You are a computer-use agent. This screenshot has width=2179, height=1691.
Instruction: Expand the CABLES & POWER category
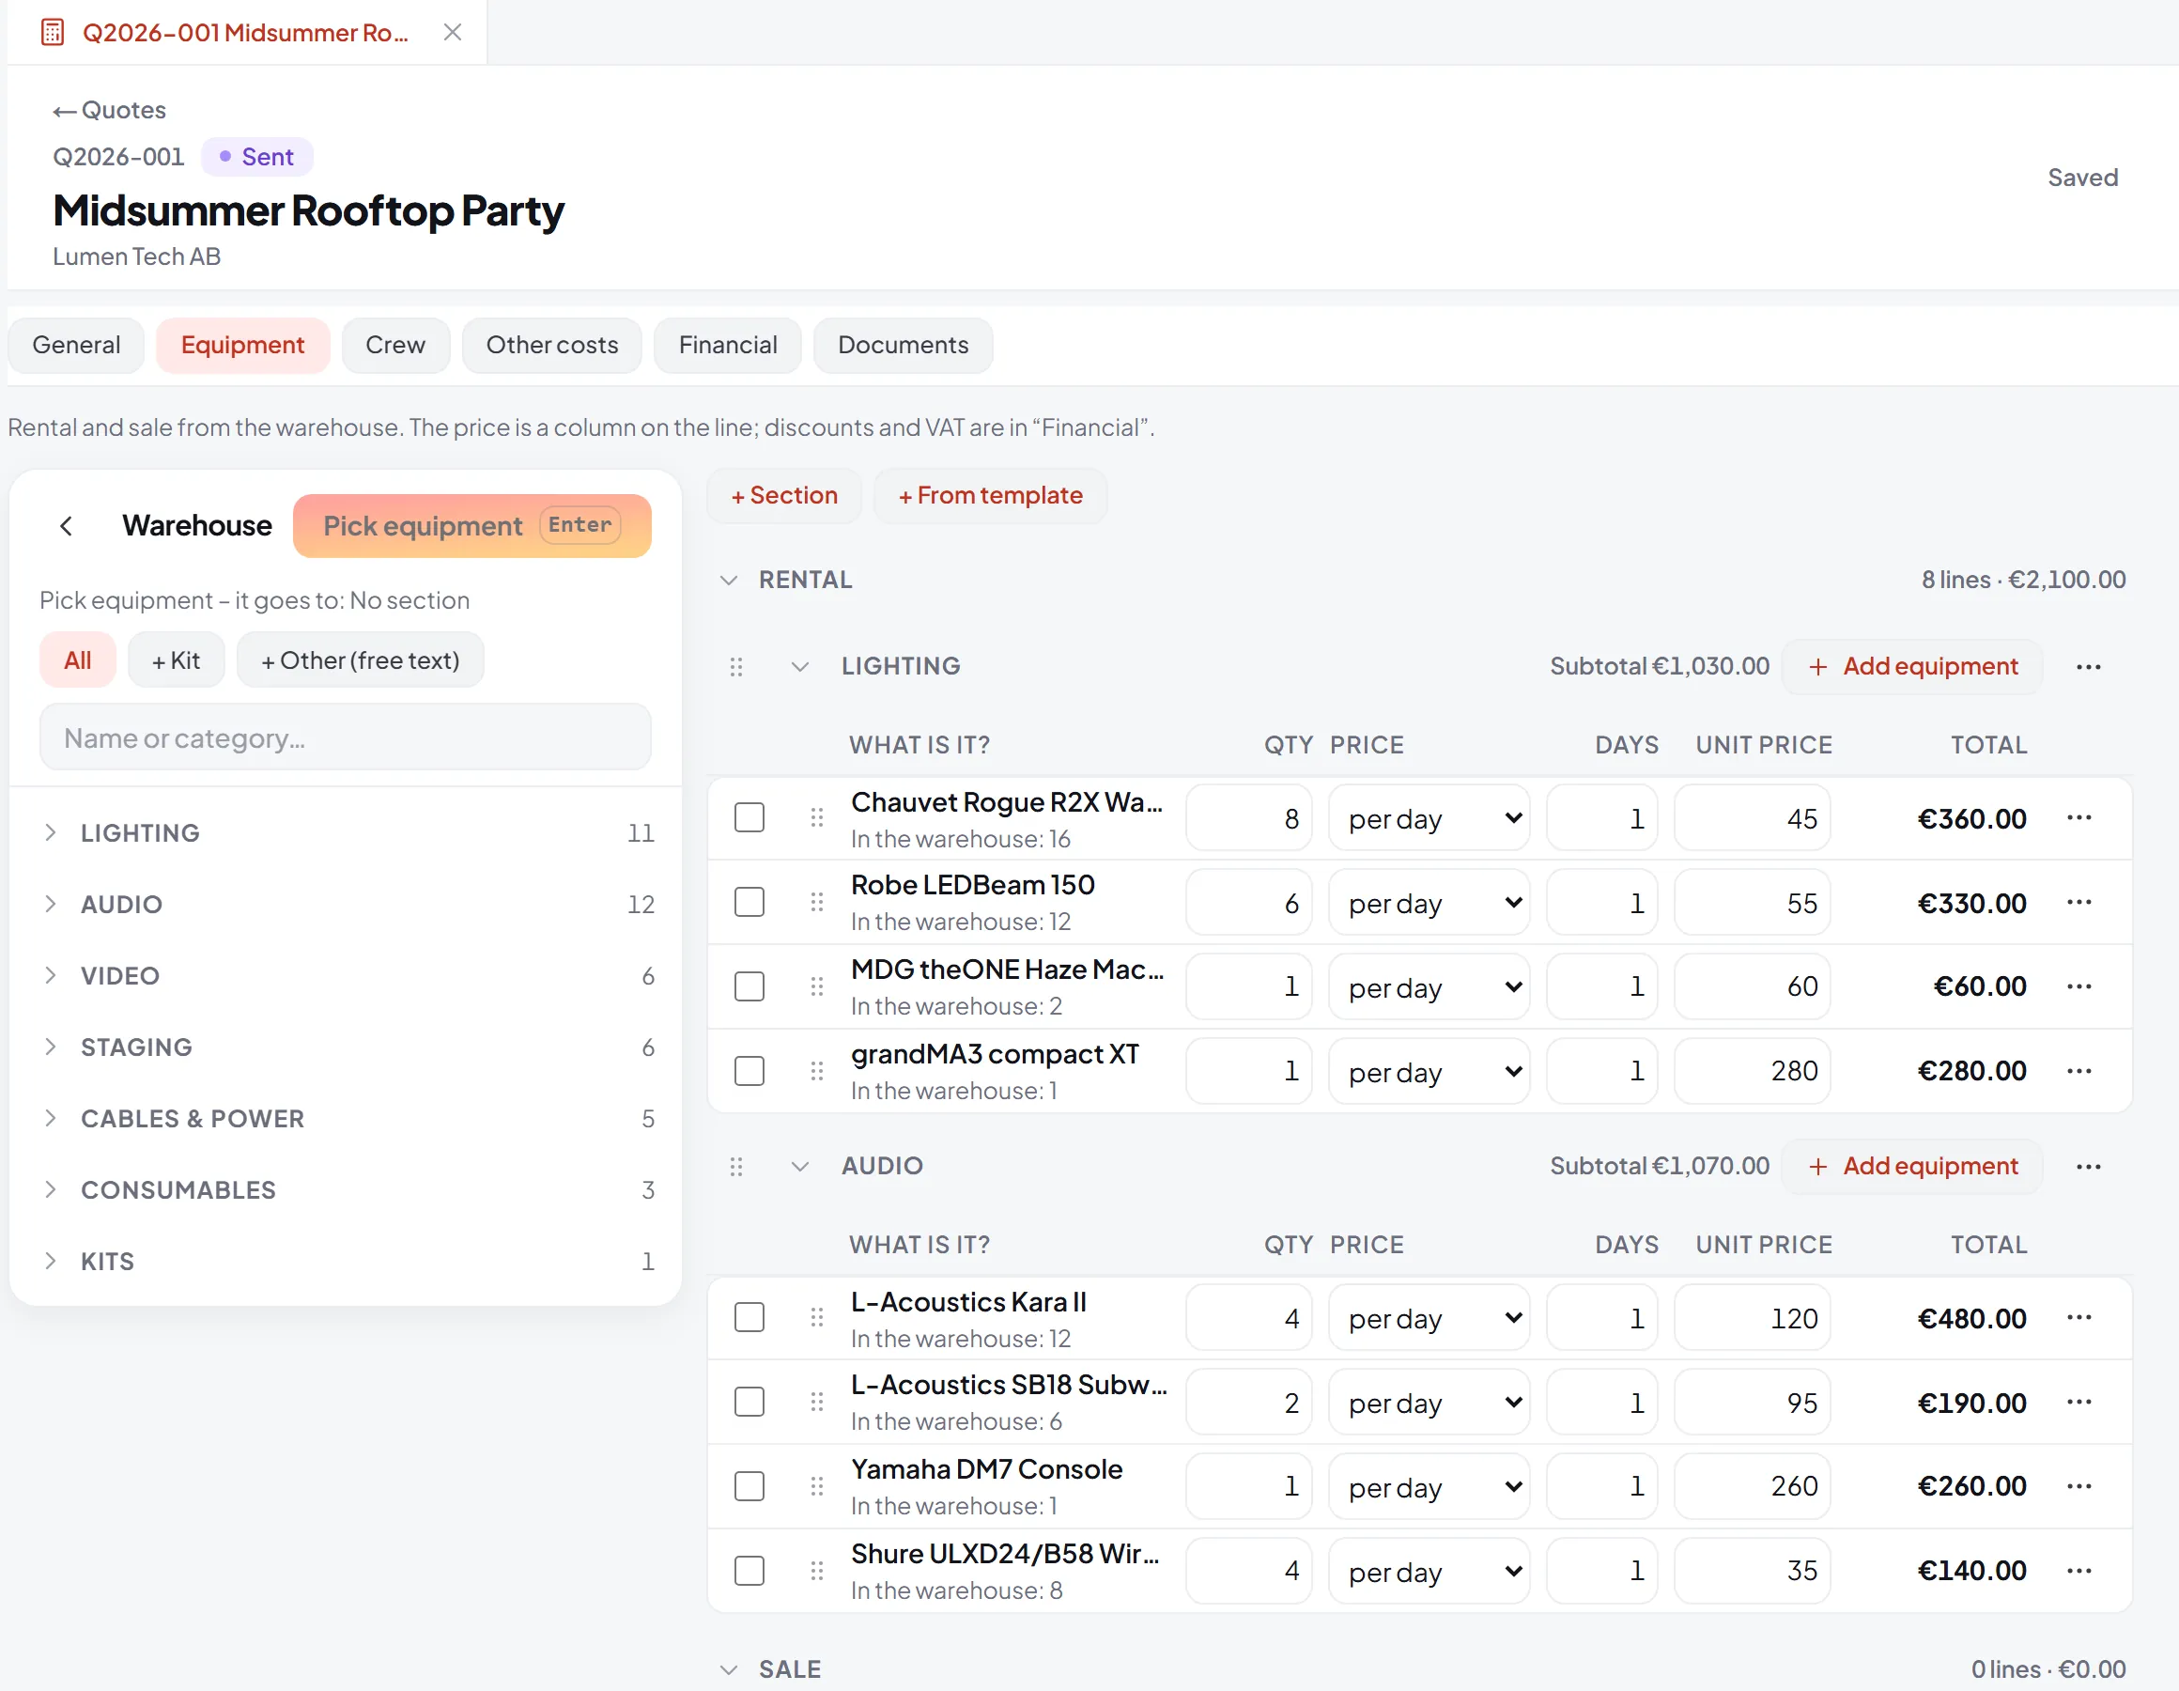click(x=346, y=1119)
